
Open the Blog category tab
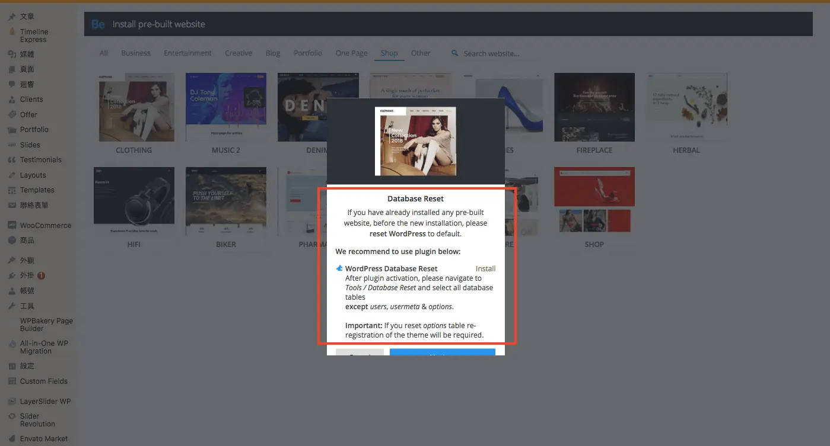tap(273, 53)
